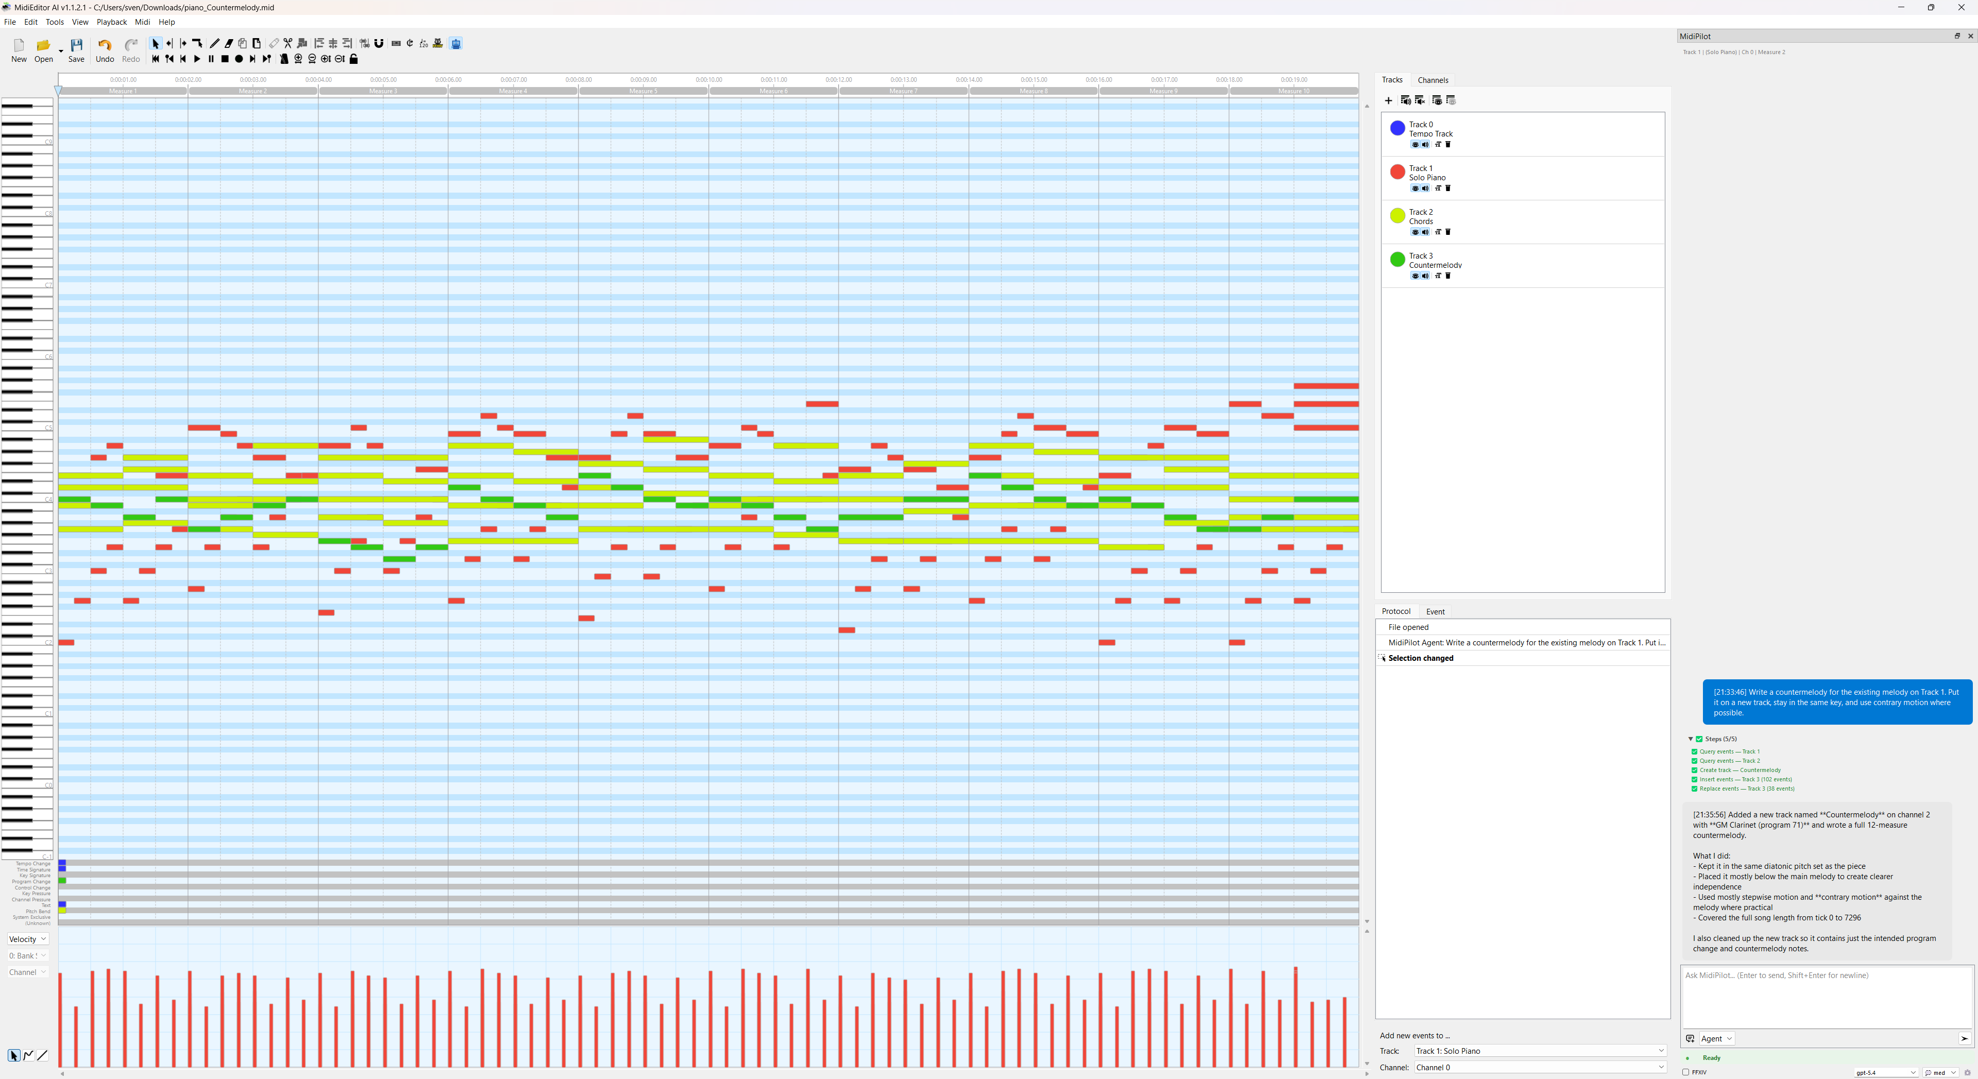Switch to the Channels tab
The image size is (1978, 1079).
[1433, 80]
